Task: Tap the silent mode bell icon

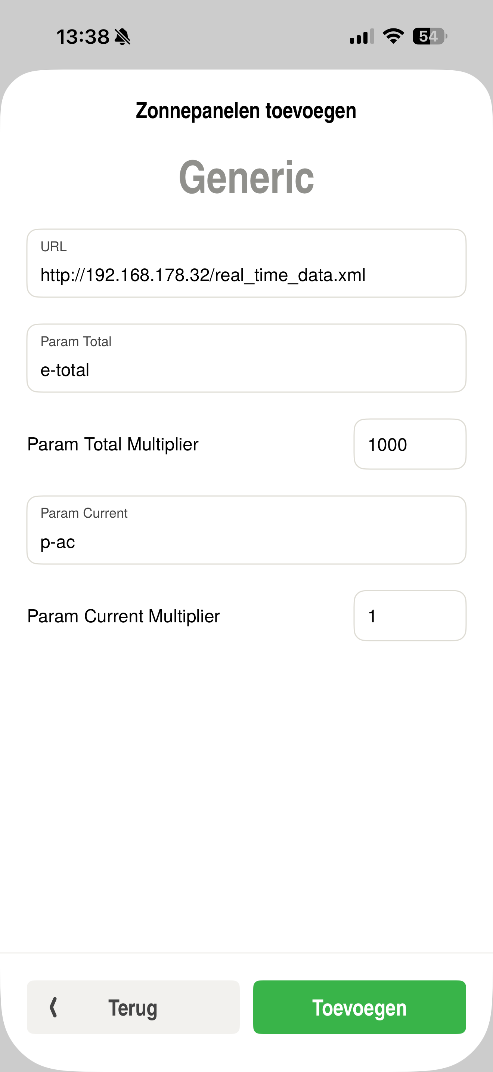Action: (122, 37)
